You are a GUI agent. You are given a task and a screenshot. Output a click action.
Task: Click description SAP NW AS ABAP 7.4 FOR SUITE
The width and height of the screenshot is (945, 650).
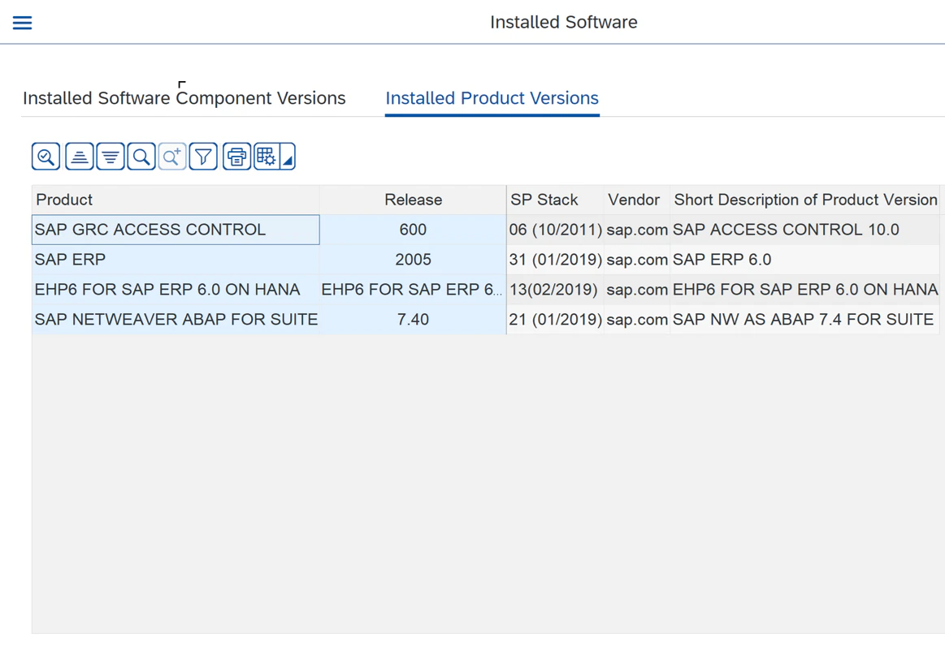804,319
